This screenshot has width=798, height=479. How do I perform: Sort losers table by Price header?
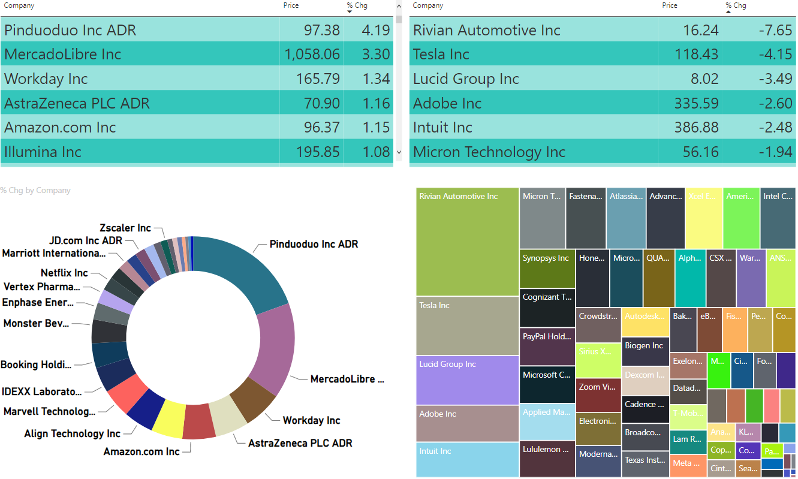670,6
